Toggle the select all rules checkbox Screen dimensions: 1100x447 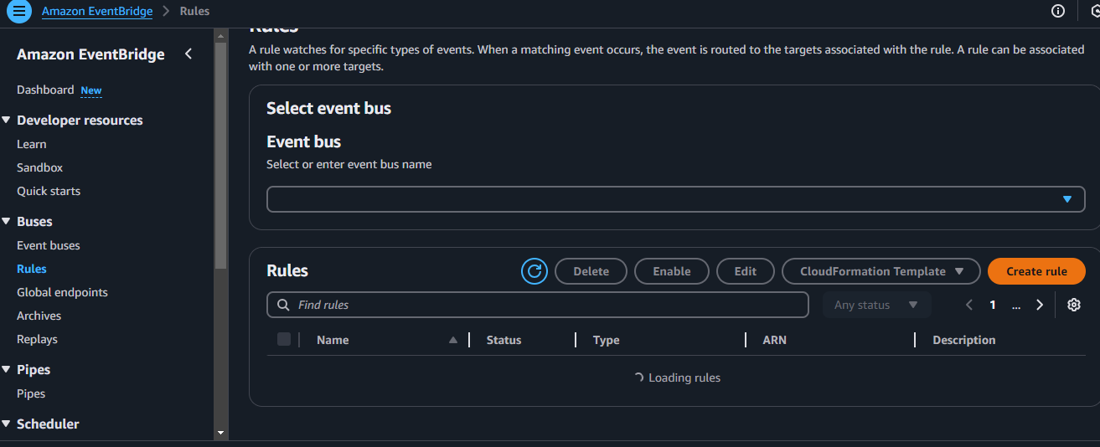click(x=284, y=339)
